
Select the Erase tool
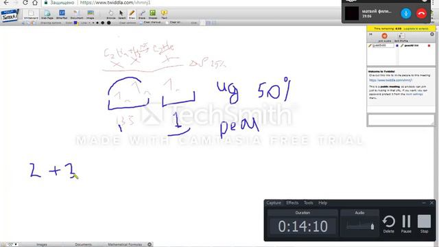click(x=142, y=14)
